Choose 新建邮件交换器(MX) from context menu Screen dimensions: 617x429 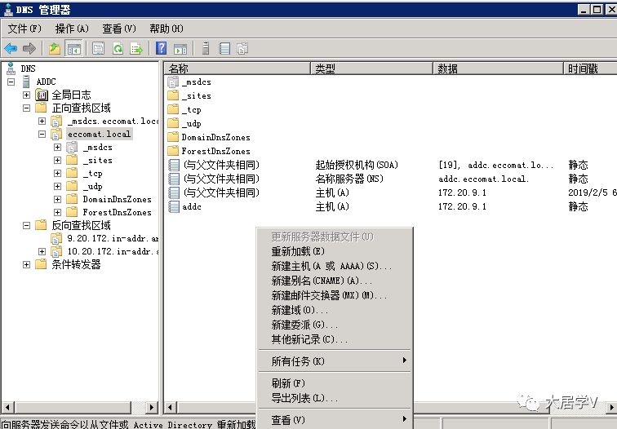pyautogui.click(x=335, y=295)
